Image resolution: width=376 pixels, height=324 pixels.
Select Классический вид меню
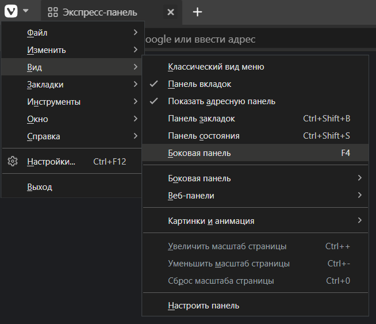tap(216, 67)
